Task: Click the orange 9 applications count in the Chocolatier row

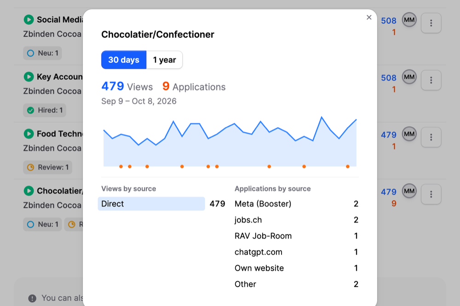Action: click(x=394, y=204)
